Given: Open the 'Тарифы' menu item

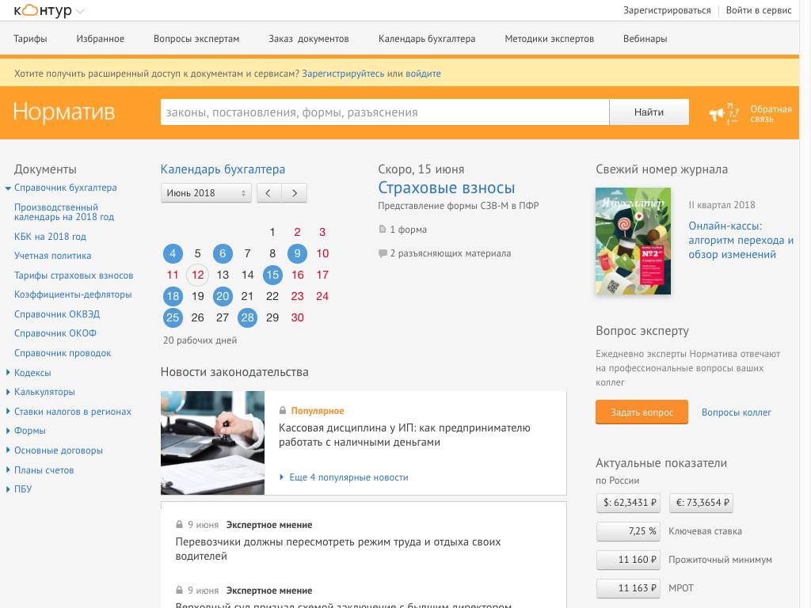Looking at the screenshot, I should [30, 39].
